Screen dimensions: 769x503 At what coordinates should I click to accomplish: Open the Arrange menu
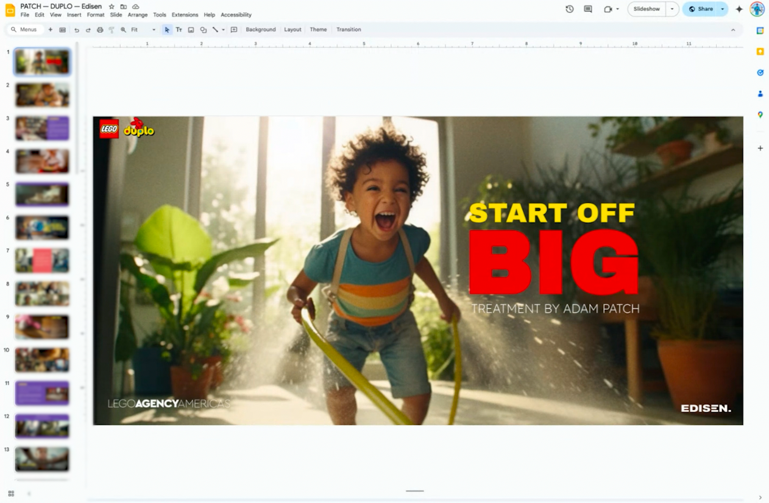tap(137, 15)
